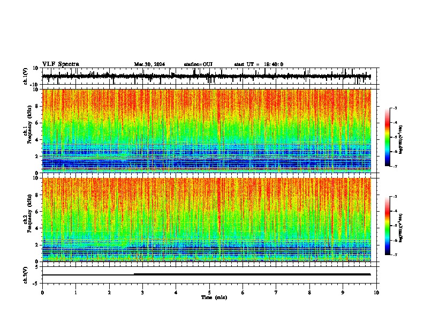
Task: Click the '6' kHz tick on ch.2 spectrogram
Action: tap(37, 212)
